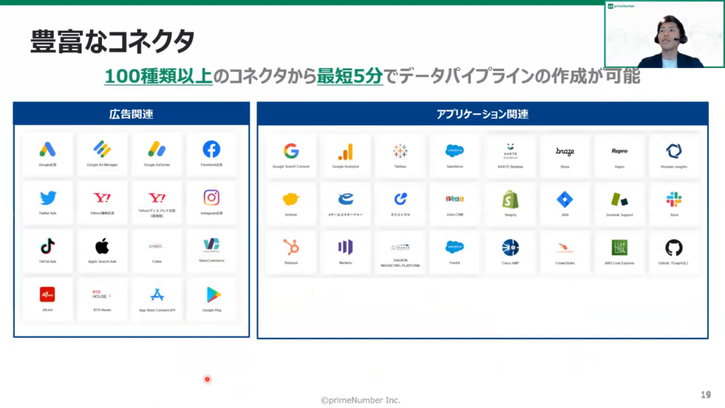The image size is (725, 408).
Task: Select the アプリケーション関連 section header
Action: pos(482,114)
